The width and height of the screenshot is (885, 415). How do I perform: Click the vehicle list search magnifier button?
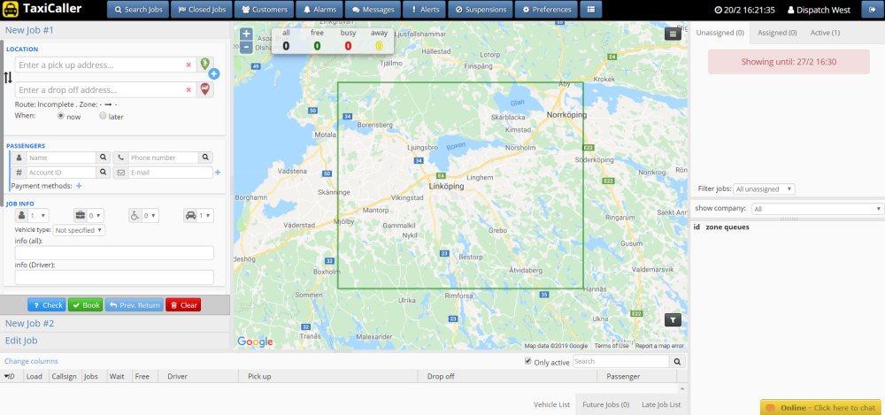(x=677, y=361)
